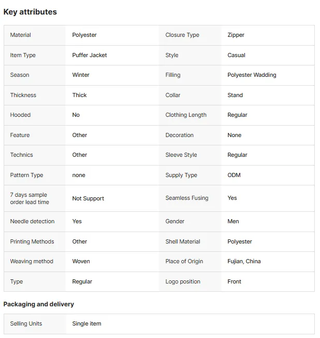Select the Thick thickness value

(79, 95)
